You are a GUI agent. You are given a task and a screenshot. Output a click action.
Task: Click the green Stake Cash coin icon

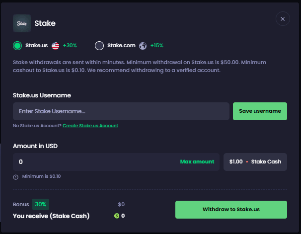(117, 216)
